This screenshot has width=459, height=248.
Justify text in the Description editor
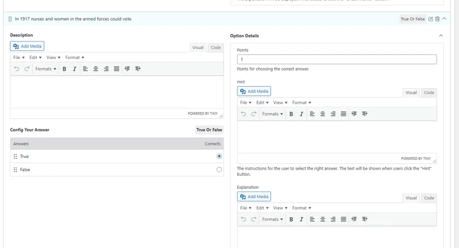pyautogui.click(x=116, y=69)
